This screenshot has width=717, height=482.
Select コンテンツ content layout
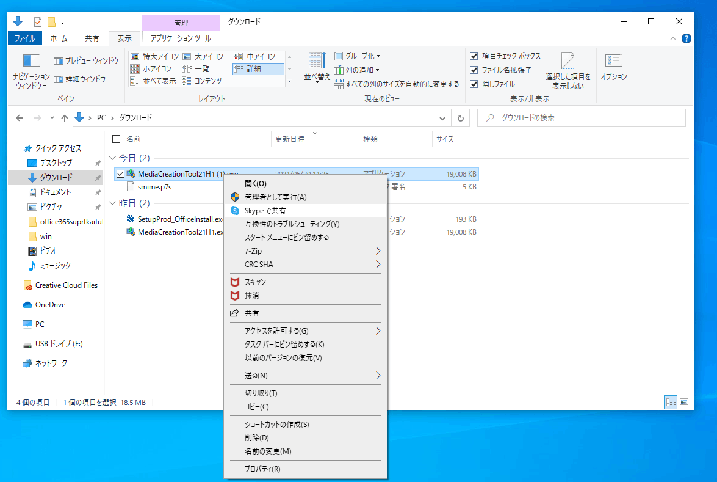[x=201, y=81]
